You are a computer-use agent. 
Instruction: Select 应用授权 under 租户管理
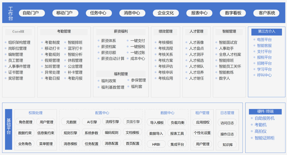click(202, 122)
